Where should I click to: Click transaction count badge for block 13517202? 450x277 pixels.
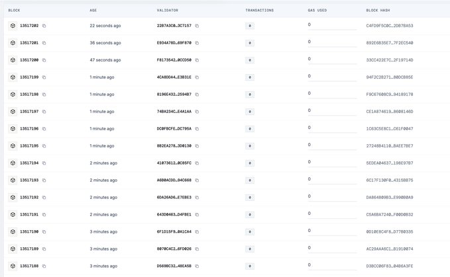pyautogui.click(x=250, y=26)
